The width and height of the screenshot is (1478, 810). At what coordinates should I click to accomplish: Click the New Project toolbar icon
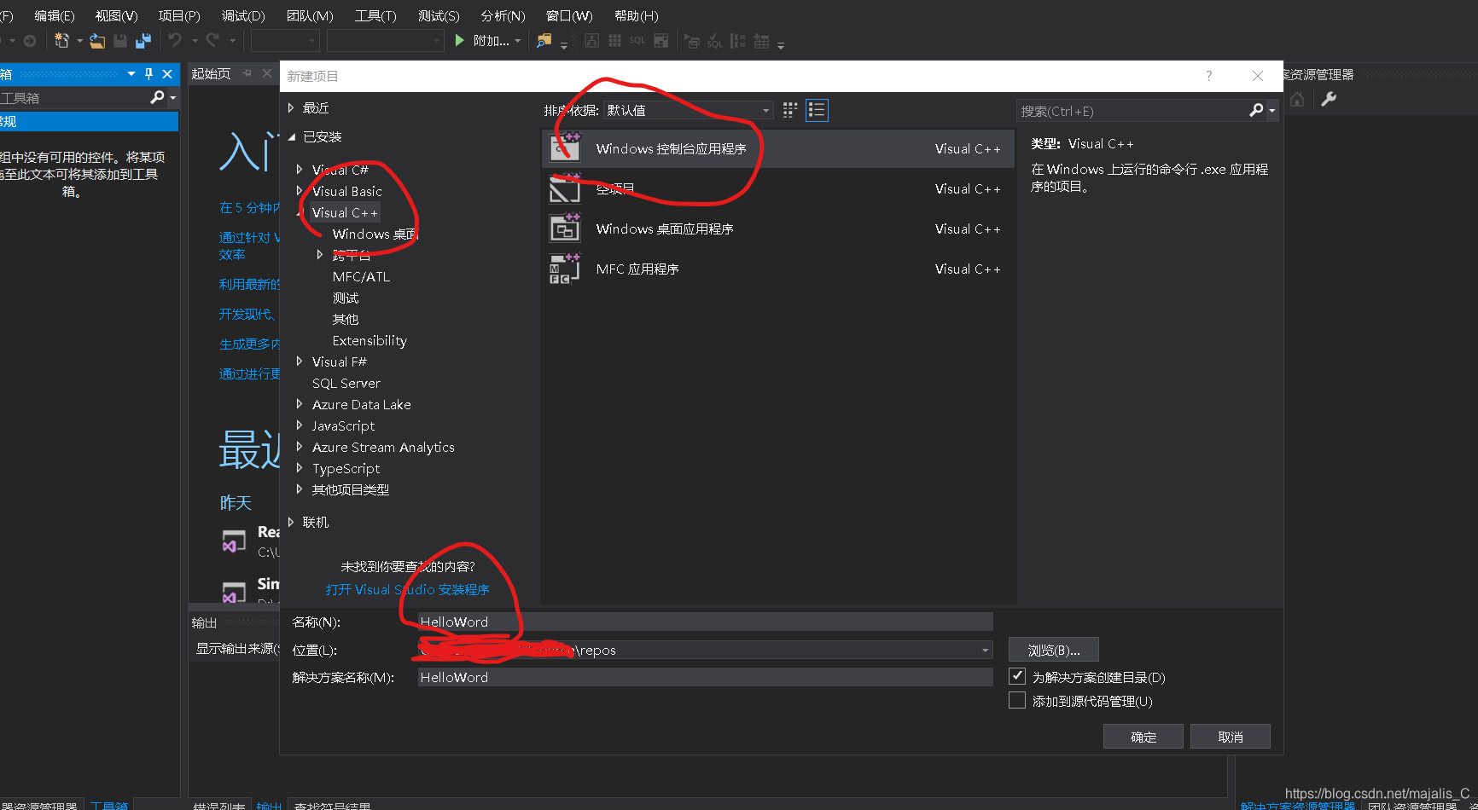click(x=61, y=40)
